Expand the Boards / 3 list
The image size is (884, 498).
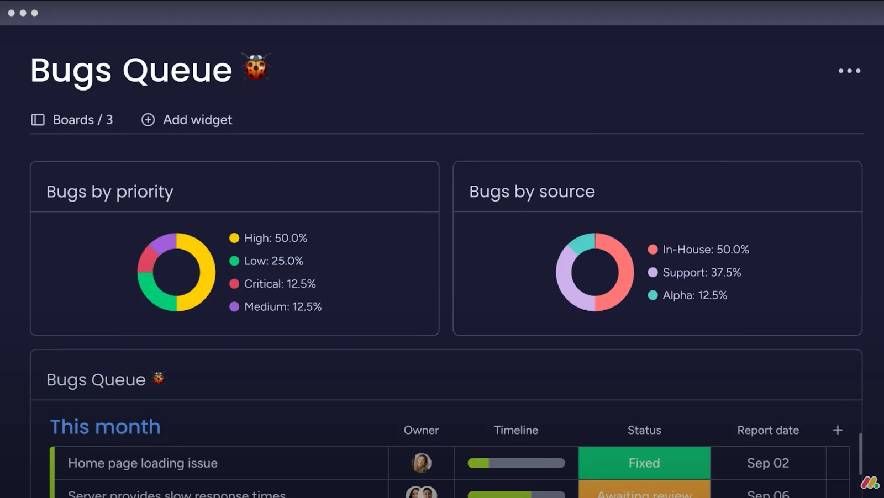coord(82,119)
